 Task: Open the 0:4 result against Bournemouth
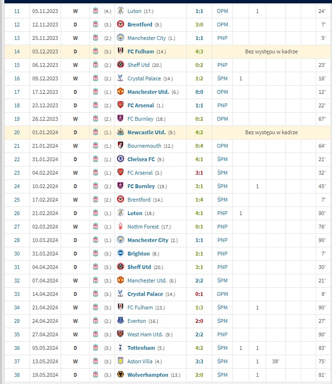coord(199,146)
